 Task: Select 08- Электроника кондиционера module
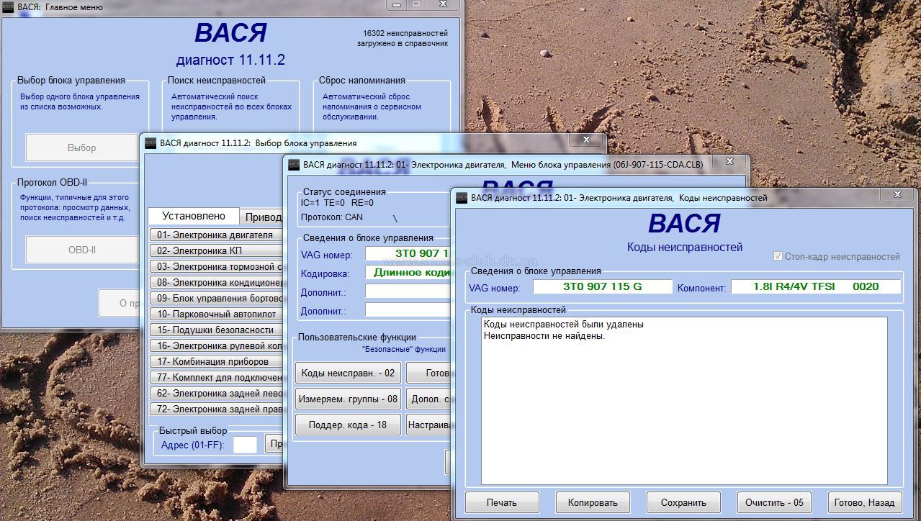pyautogui.click(x=216, y=282)
